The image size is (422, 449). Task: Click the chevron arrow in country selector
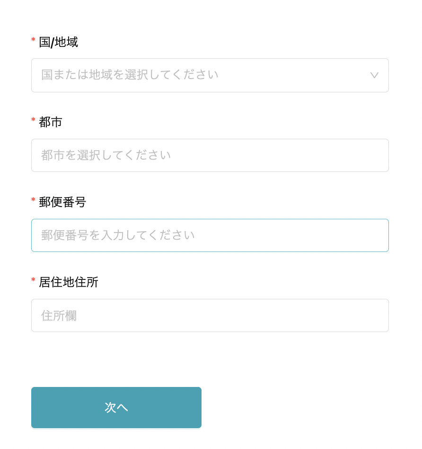(x=374, y=75)
